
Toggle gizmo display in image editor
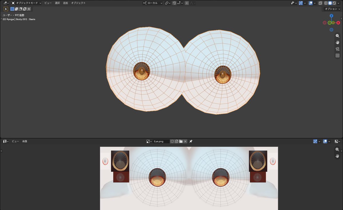(315, 141)
